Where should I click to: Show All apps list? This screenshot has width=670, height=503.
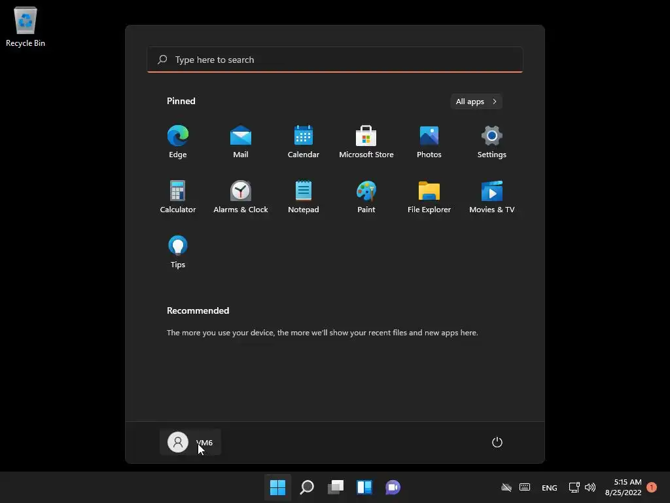[x=476, y=102]
